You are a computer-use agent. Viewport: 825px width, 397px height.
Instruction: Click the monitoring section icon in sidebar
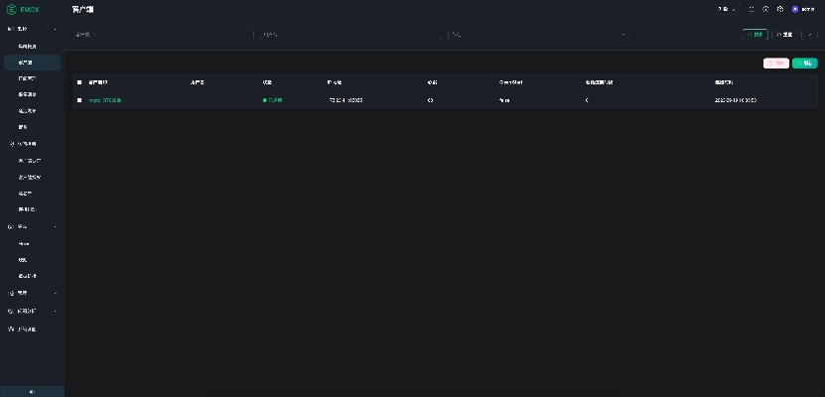click(x=10, y=29)
